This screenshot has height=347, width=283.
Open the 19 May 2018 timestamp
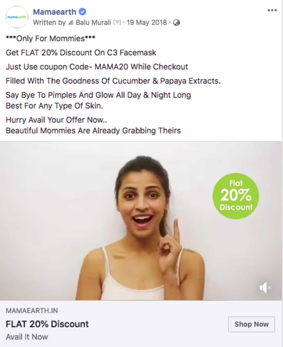click(x=147, y=23)
